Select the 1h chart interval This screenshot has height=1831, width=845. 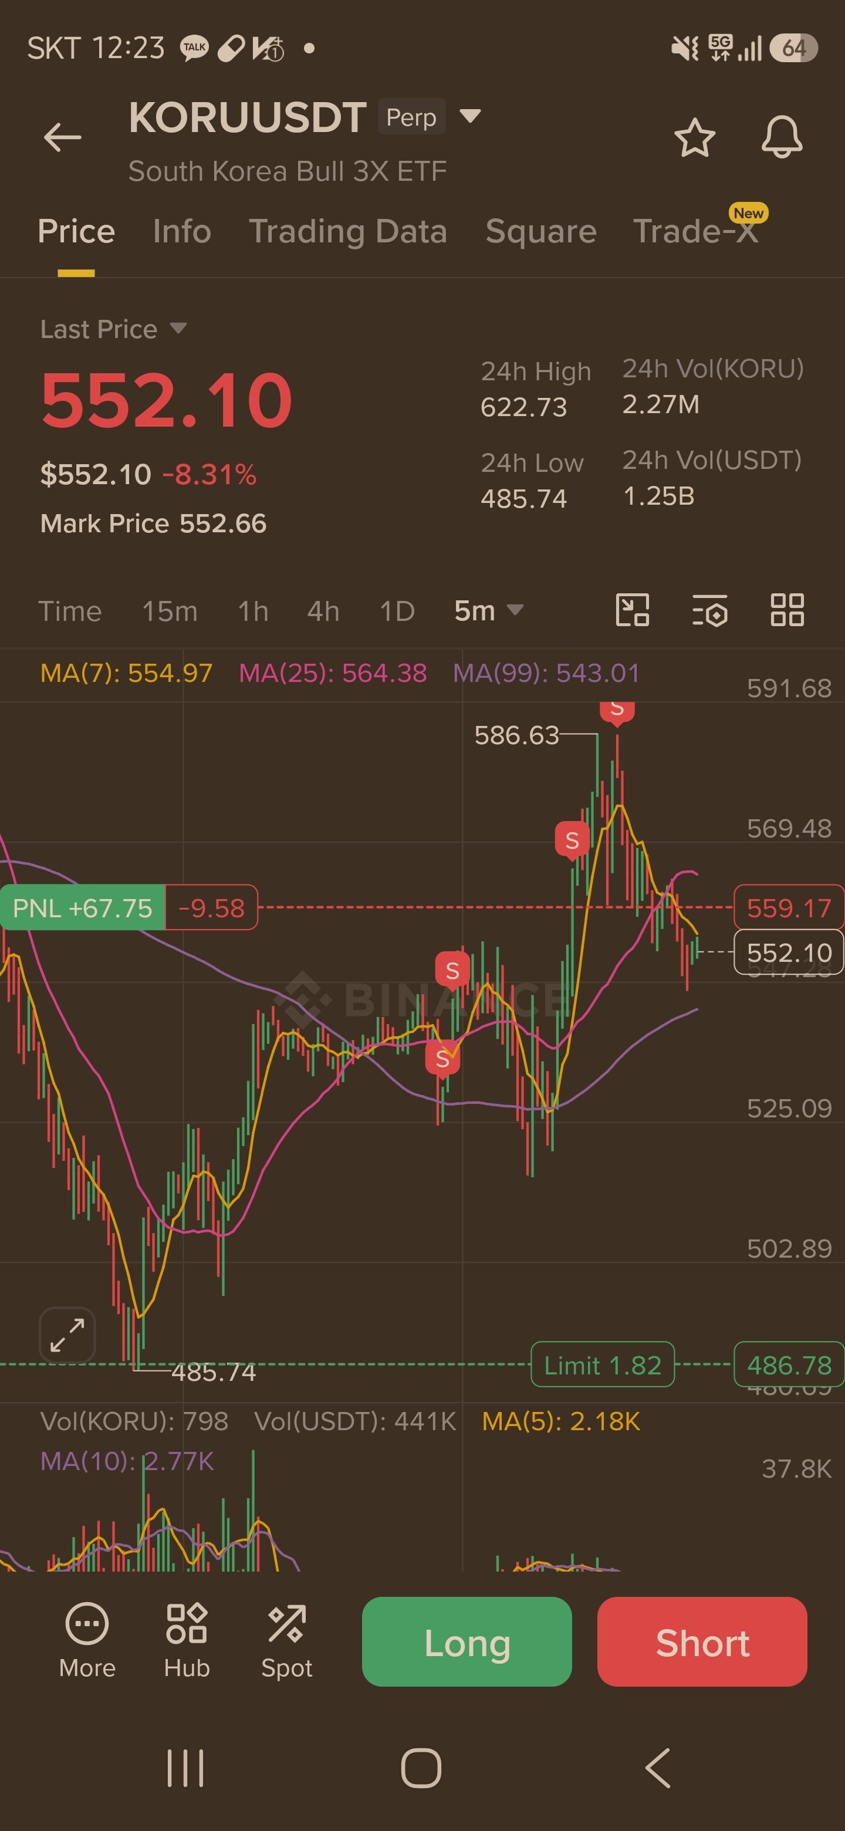tap(253, 612)
